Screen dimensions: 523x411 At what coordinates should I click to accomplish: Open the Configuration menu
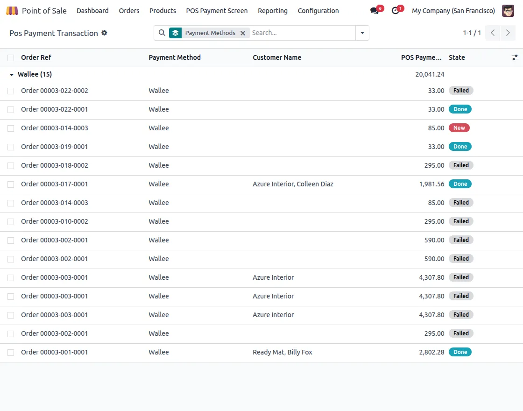[318, 11]
